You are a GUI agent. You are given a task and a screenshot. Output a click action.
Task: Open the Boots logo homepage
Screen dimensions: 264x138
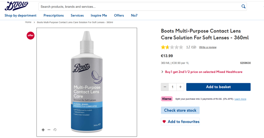point(16,6)
